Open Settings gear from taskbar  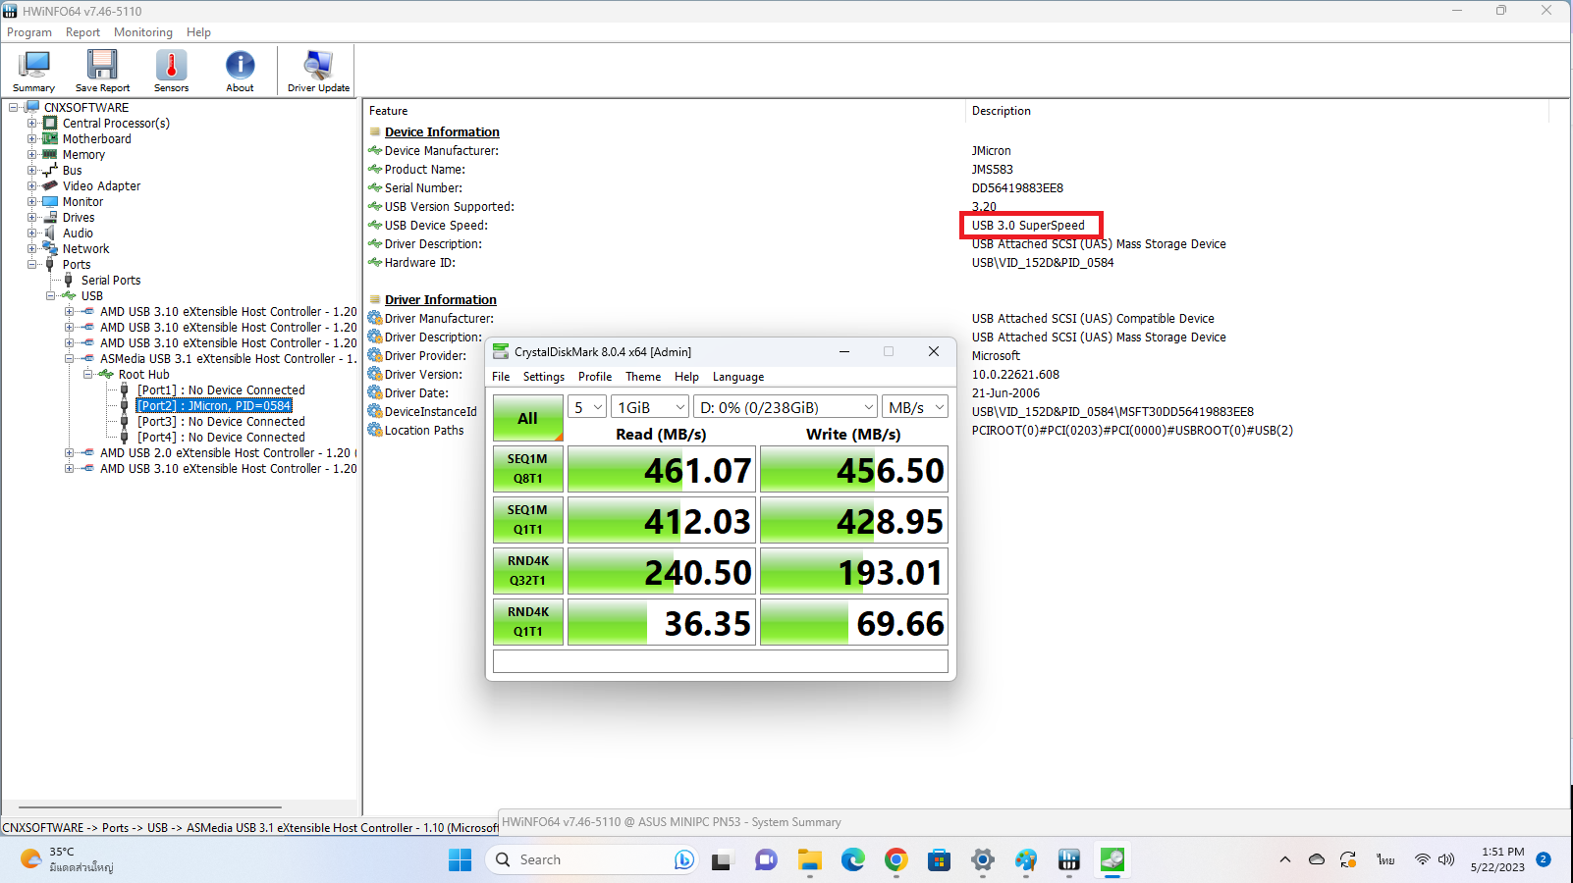tap(982, 860)
